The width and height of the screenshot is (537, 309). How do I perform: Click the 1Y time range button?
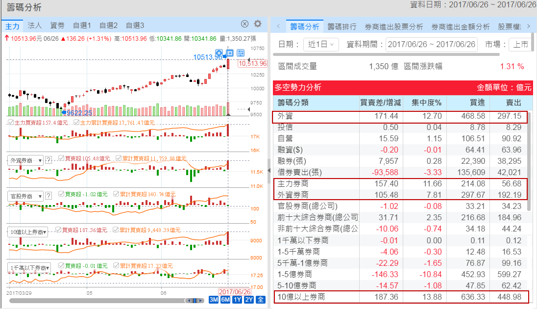[237, 300]
